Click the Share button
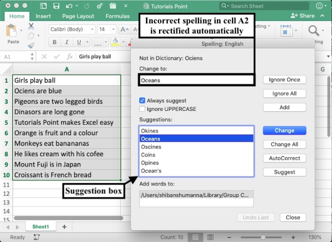 pyautogui.click(x=303, y=16)
